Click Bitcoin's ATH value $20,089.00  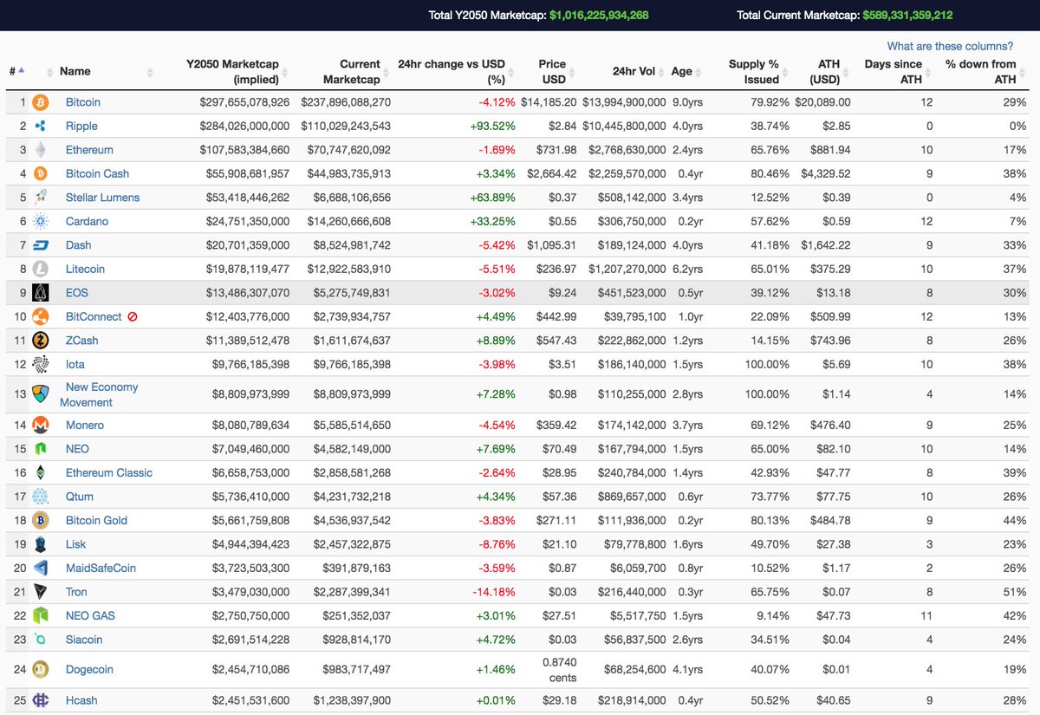822,102
